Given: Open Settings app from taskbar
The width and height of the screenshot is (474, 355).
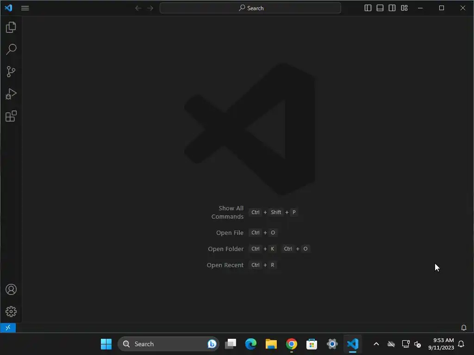Looking at the screenshot, I should [332, 344].
